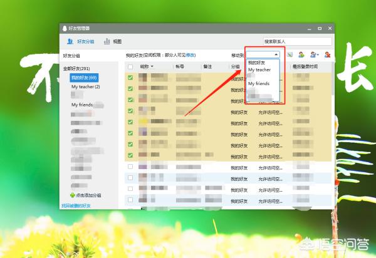
Task: Maximize the 好友管理器 window
Action: [x=320, y=28]
